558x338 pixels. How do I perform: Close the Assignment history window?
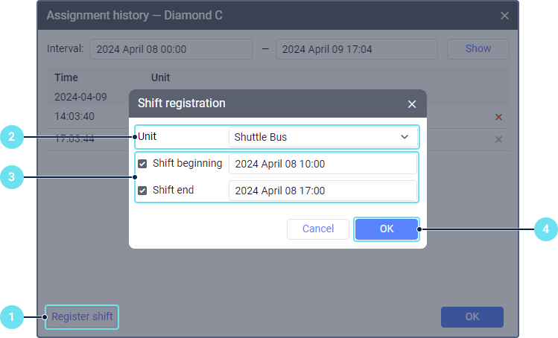504,16
